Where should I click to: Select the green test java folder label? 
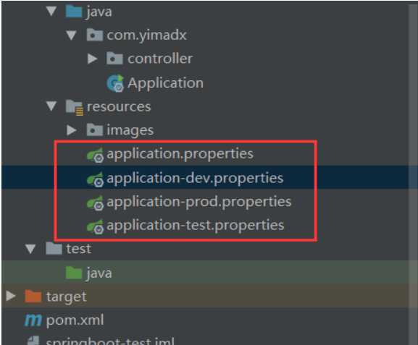coord(99,273)
